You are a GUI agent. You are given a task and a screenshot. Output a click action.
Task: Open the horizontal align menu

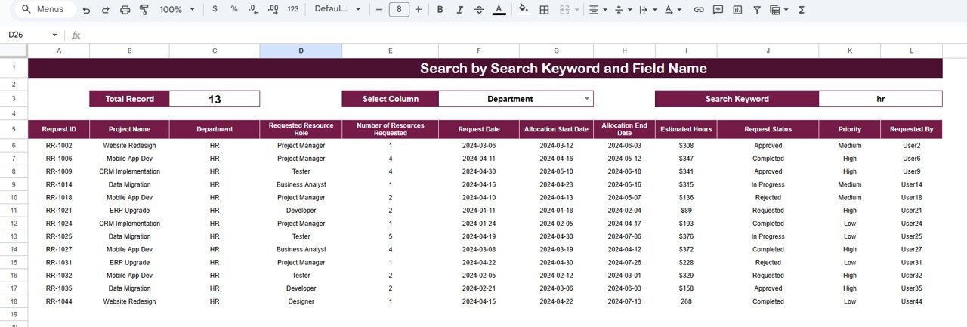pos(598,10)
